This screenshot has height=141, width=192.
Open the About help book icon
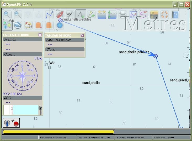click(x=175, y=15)
